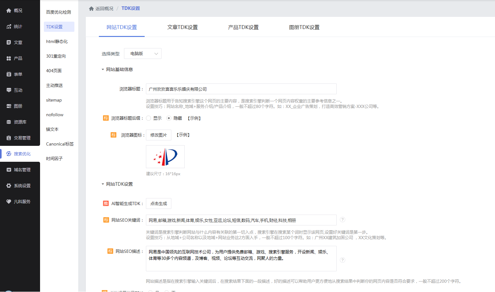This screenshot has width=495, height=292.
Task: Click orange 标 badge beside 浏览器图标
Action: click(113, 135)
